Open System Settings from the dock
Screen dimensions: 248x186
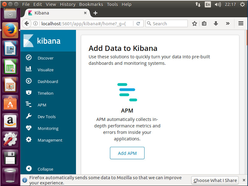coord(10,139)
